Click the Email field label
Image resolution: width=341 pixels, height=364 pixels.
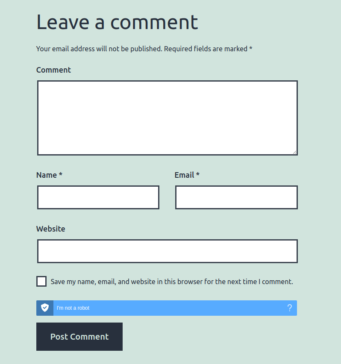[x=184, y=175]
